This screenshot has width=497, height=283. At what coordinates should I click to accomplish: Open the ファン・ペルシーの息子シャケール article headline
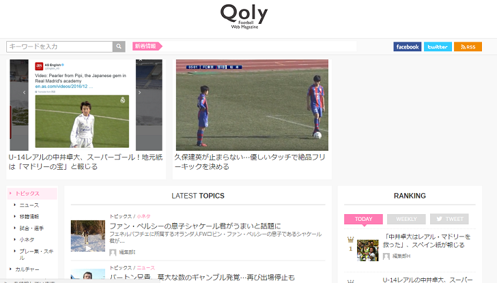click(x=195, y=226)
